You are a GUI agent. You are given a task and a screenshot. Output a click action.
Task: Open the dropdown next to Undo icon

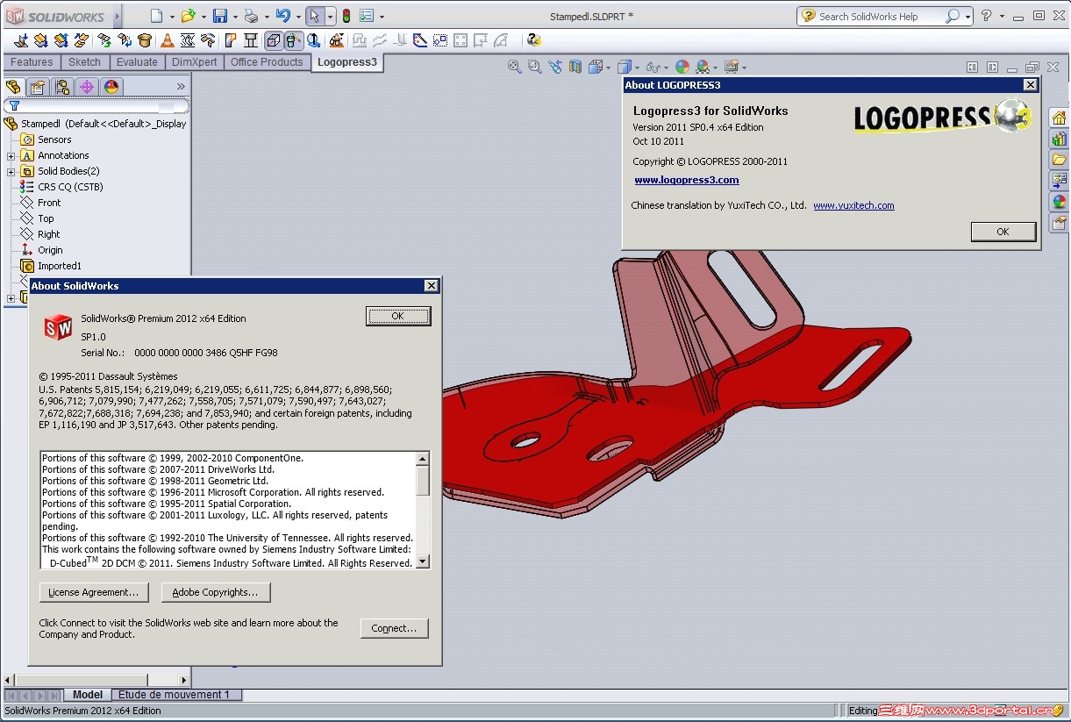297,17
